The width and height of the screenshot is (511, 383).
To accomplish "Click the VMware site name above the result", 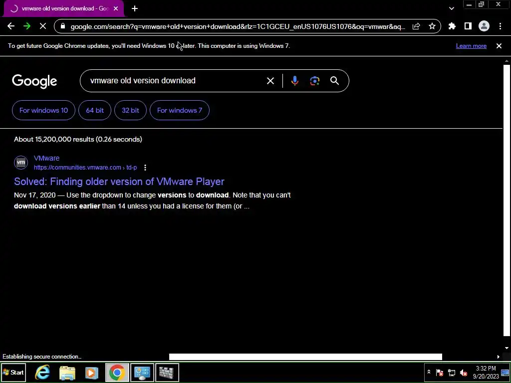I will (46, 158).
